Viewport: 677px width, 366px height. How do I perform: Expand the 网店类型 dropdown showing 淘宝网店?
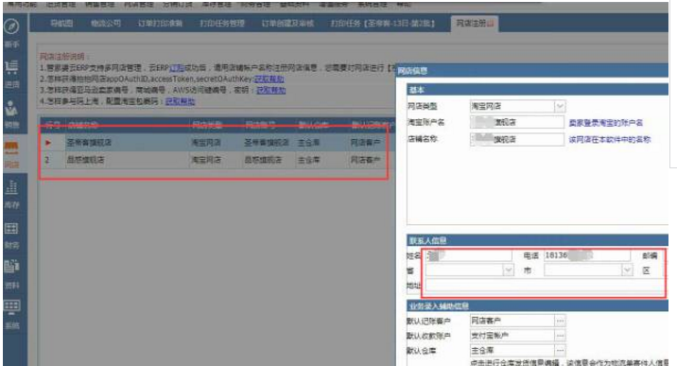point(560,106)
